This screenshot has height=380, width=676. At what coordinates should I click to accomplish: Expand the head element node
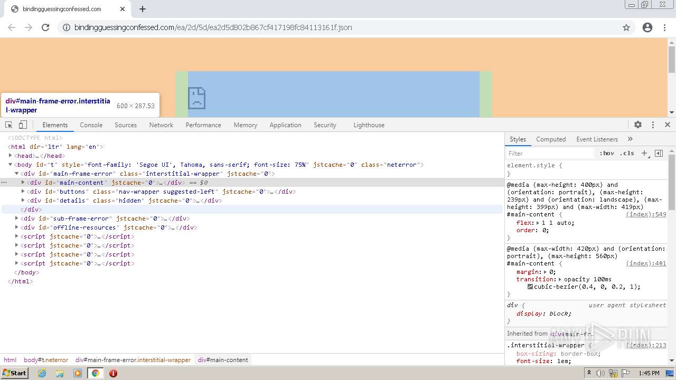11,156
